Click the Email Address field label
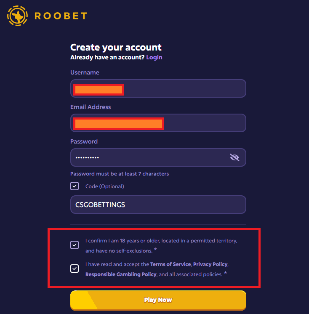Viewport: 309px width, 314px height. pyautogui.click(x=91, y=107)
